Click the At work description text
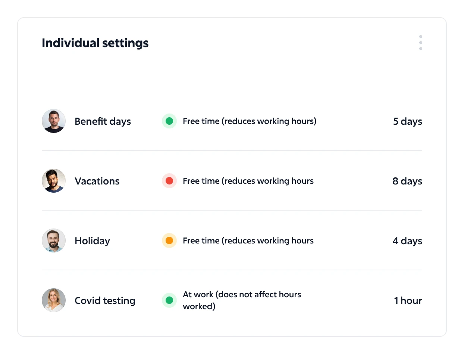Image resolution: width=464 pixels, height=354 pixels. tap(242, 300)
